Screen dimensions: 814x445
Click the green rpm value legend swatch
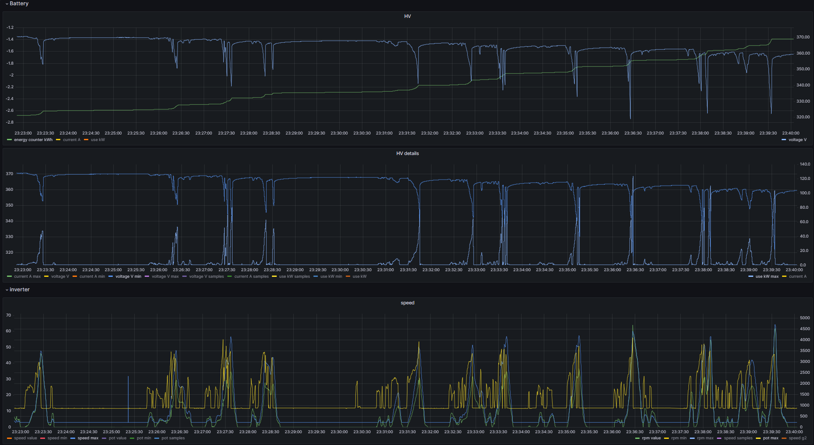click(x=637, y=438)
